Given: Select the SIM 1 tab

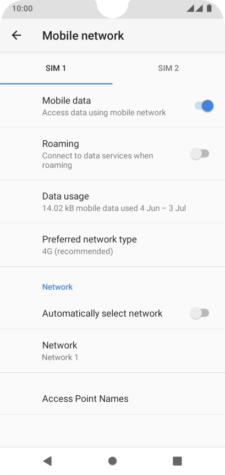Looking at the screenshot, I should [x=56, y=68].
